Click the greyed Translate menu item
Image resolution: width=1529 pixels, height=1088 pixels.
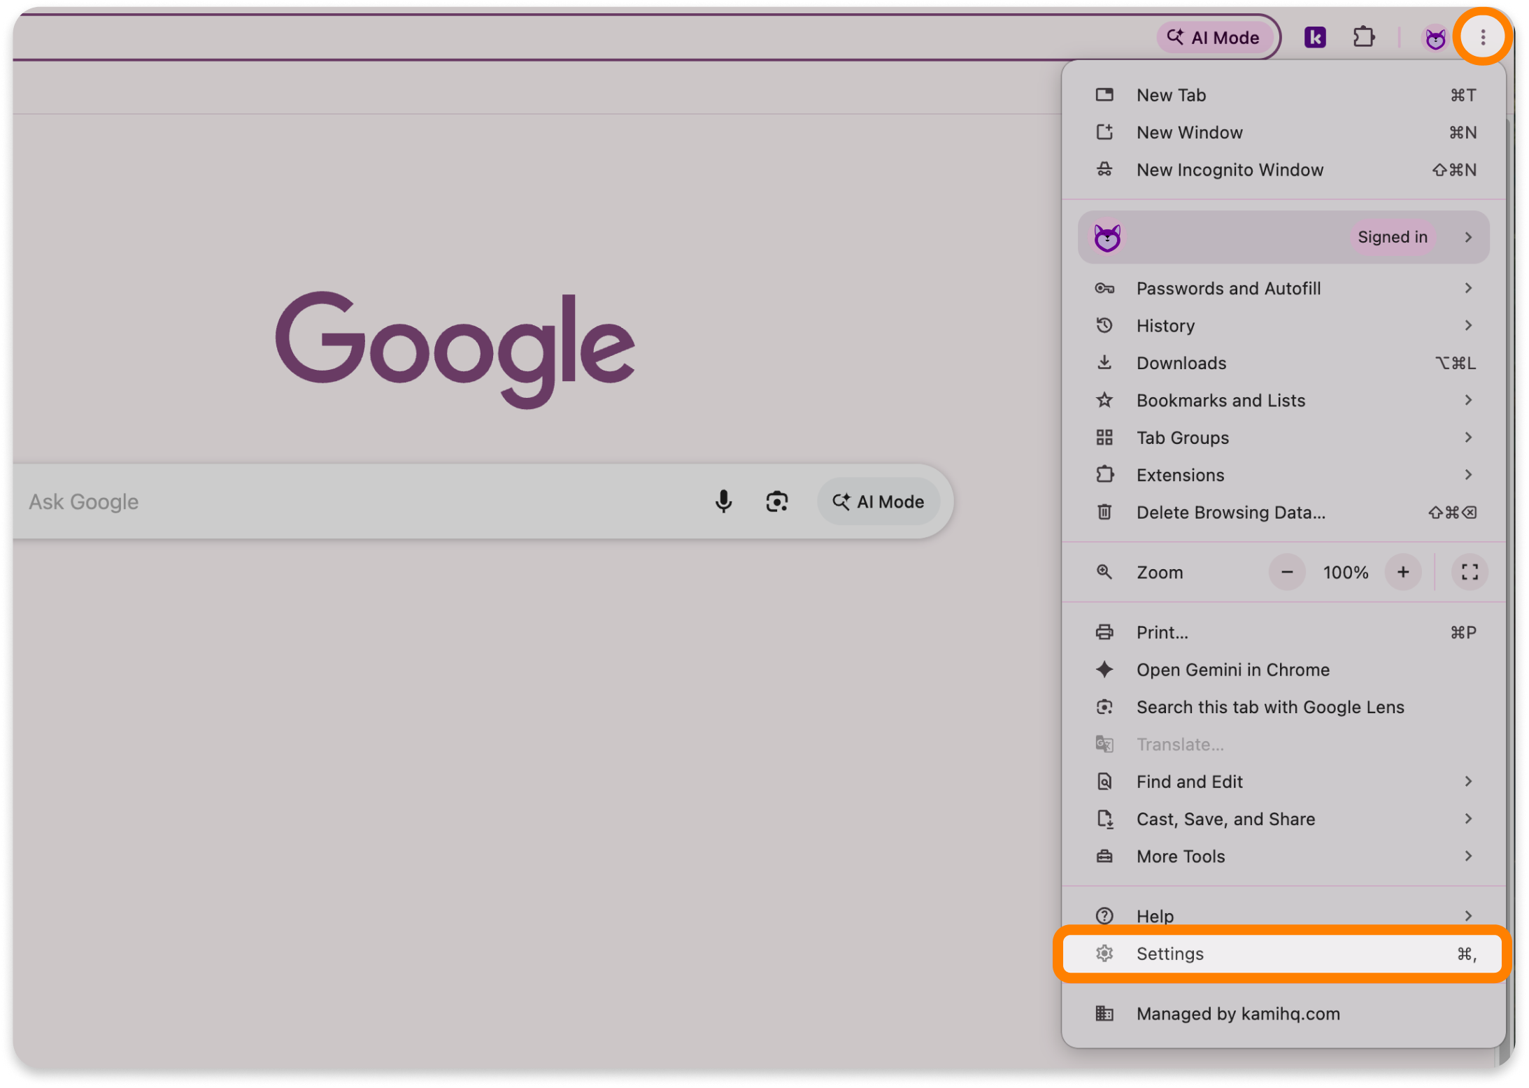coord(1283,744)
